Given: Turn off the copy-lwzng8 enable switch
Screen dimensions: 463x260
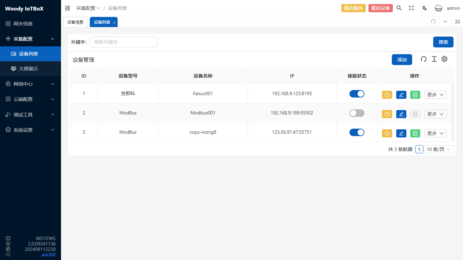Looking at the screenshot, I should click(357, 132).
